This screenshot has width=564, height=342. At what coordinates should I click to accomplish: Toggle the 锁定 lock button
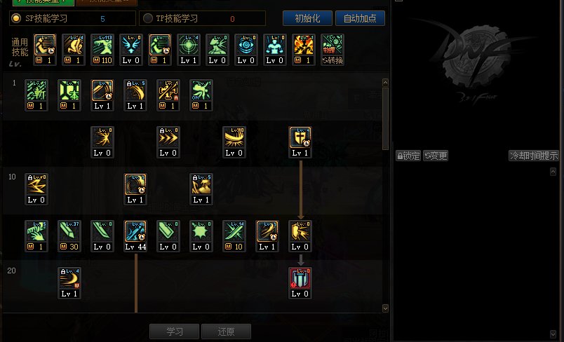click(x=408, y=156)
